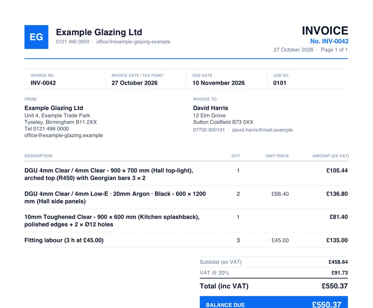Click Page 1 of 1 indicator
Screen dimensions: 373x308
334,50
